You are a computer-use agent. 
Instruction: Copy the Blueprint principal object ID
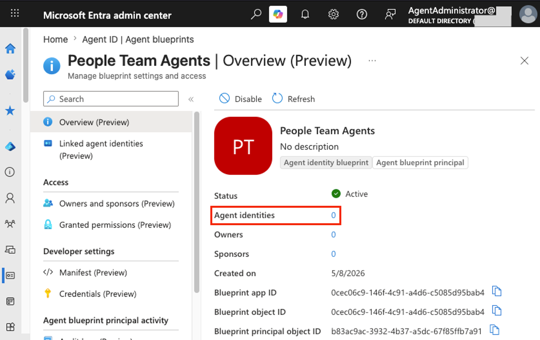(x=494, y=330)
